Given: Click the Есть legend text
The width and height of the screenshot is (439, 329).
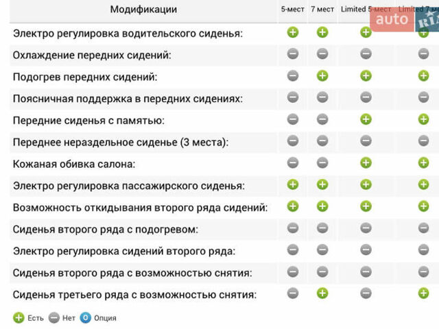Looking at the screenshot, I should [36, 318].
